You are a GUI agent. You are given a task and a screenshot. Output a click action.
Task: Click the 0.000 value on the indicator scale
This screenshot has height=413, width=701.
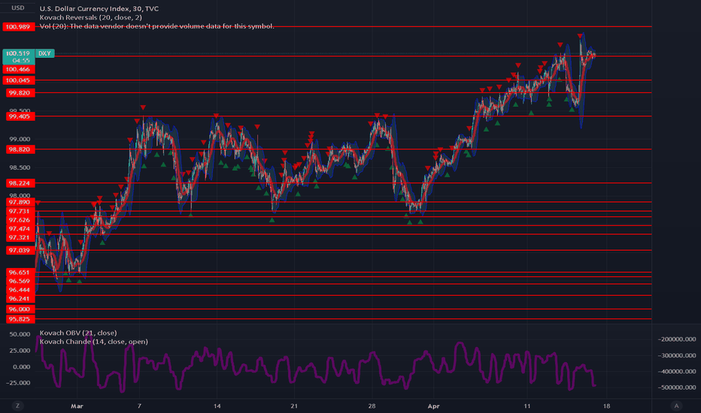pyautogui.click(x=22, y=367)
